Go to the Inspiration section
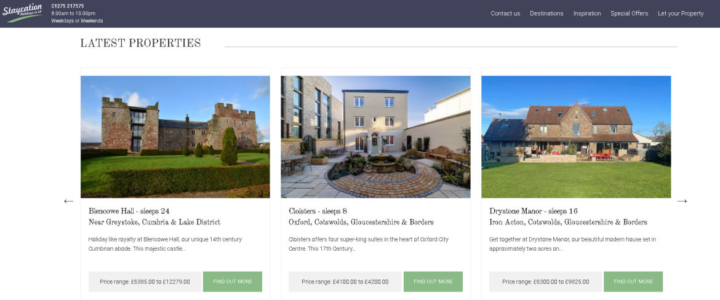Screen dimensions: 720x300 tap(587, 14)
